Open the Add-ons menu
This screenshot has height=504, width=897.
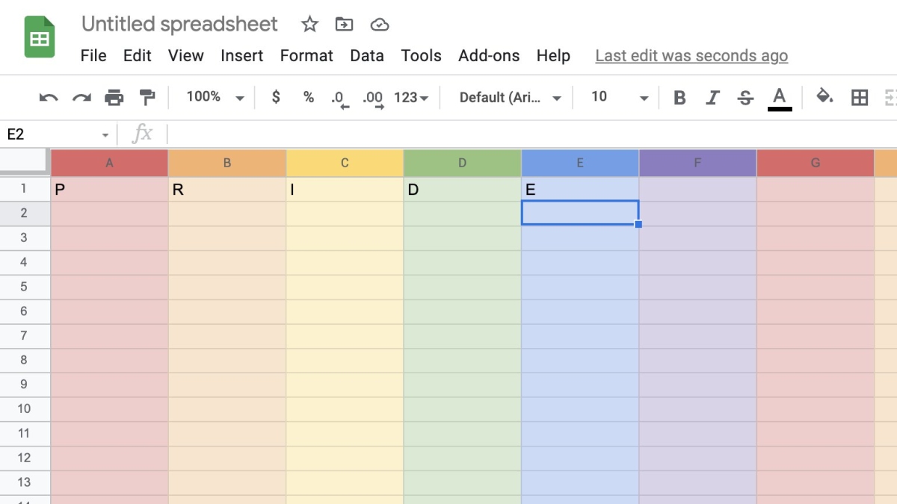489,56
